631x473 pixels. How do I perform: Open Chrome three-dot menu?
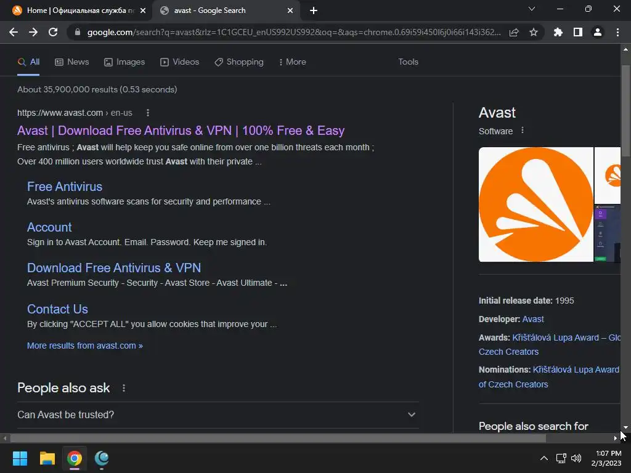click(617, 32)
